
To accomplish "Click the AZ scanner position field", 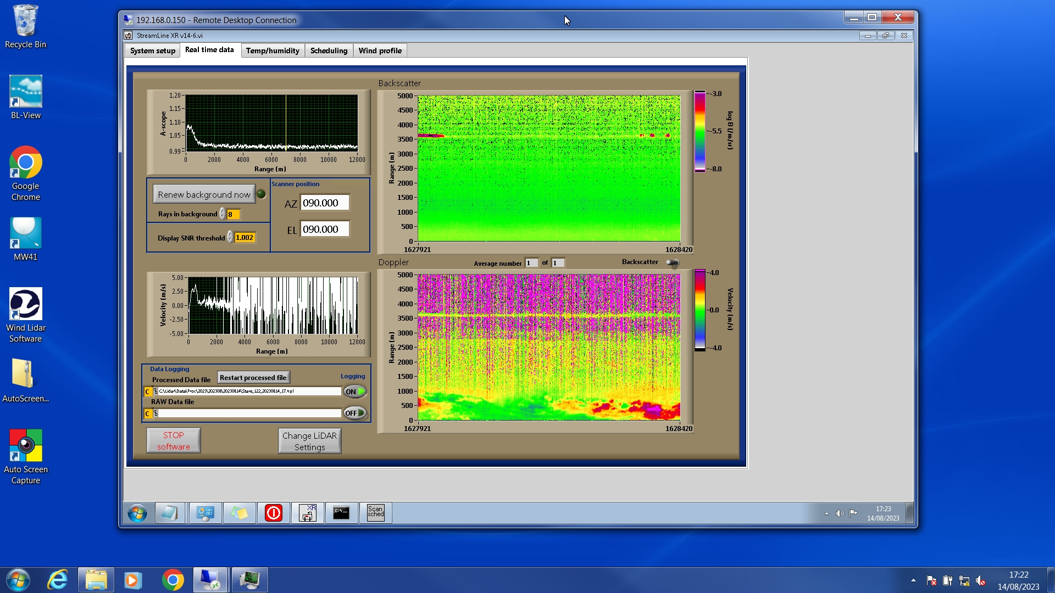I will pyautogui.click(x=324, y=203).
